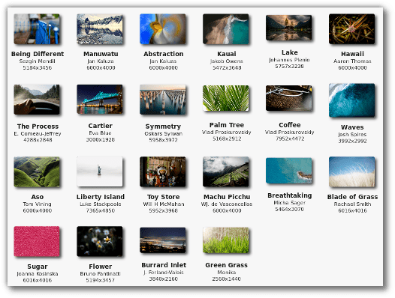Click author name "Aaron Thomas"
Screen dimensions: 395x298
(x=352, y=61)
